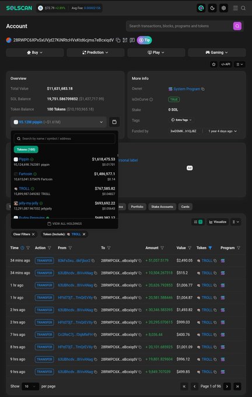Screen dimensions: 252x397
Task: Filter by the Action column
Action: (x=50, y=248)
